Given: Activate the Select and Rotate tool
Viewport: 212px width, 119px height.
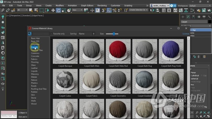Looking at the screenshot, I should pyautogui.click(x=58, y=10).
